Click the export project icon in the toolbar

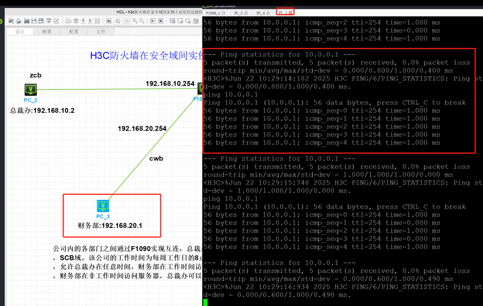click(49, 21)
